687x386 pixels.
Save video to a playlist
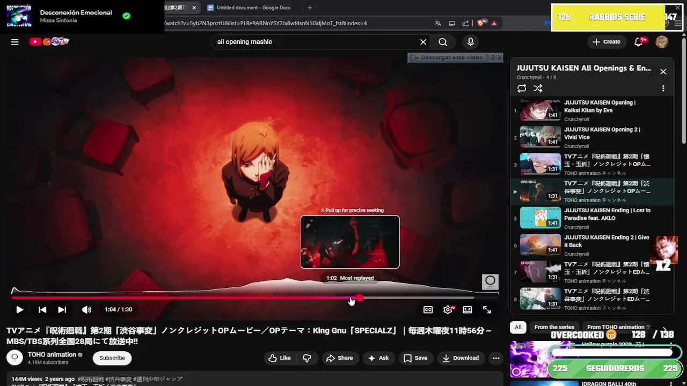415,358
